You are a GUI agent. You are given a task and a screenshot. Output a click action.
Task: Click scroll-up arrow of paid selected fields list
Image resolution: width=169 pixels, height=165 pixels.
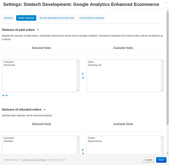(78, 61)
